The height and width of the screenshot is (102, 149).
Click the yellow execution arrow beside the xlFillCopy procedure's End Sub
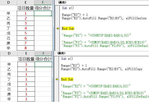[57, 79]
